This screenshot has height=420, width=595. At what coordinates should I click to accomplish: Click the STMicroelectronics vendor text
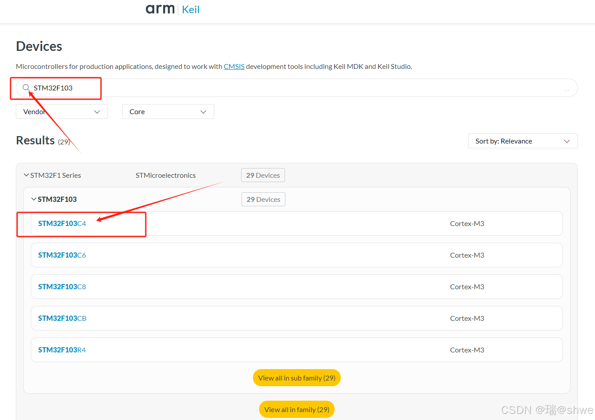166,175
